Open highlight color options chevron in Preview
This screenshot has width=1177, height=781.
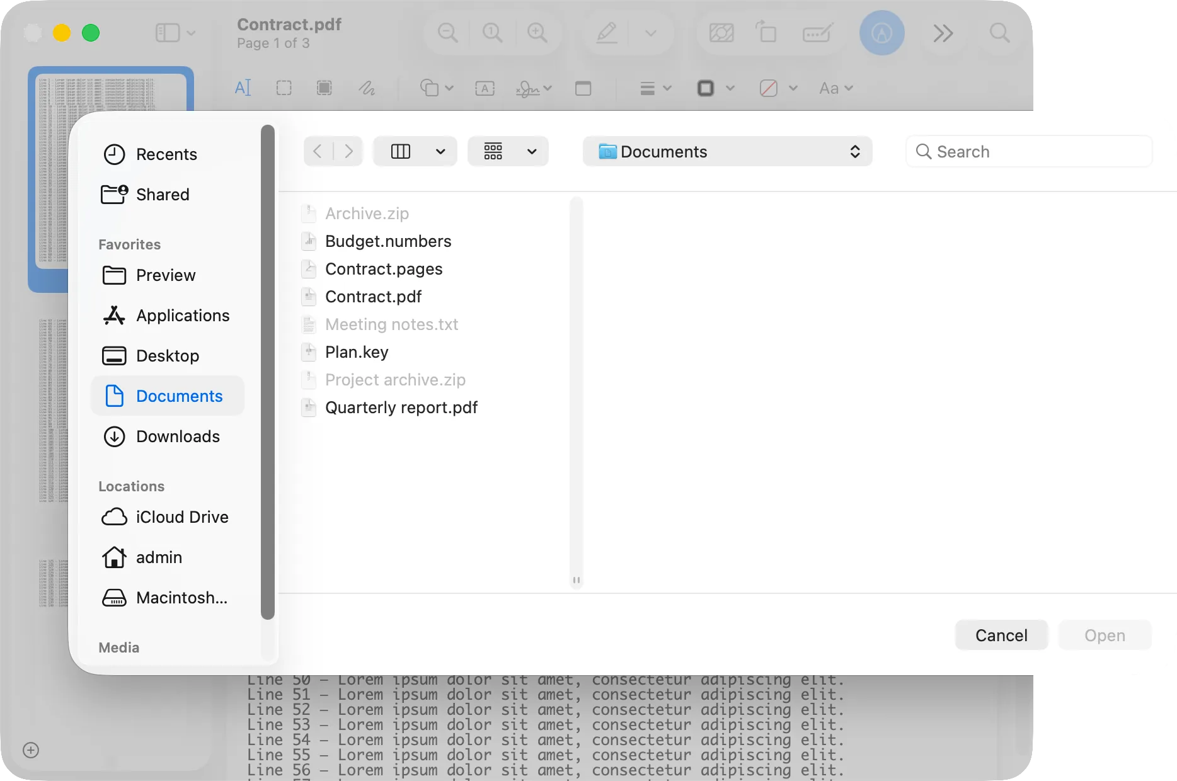651,33
